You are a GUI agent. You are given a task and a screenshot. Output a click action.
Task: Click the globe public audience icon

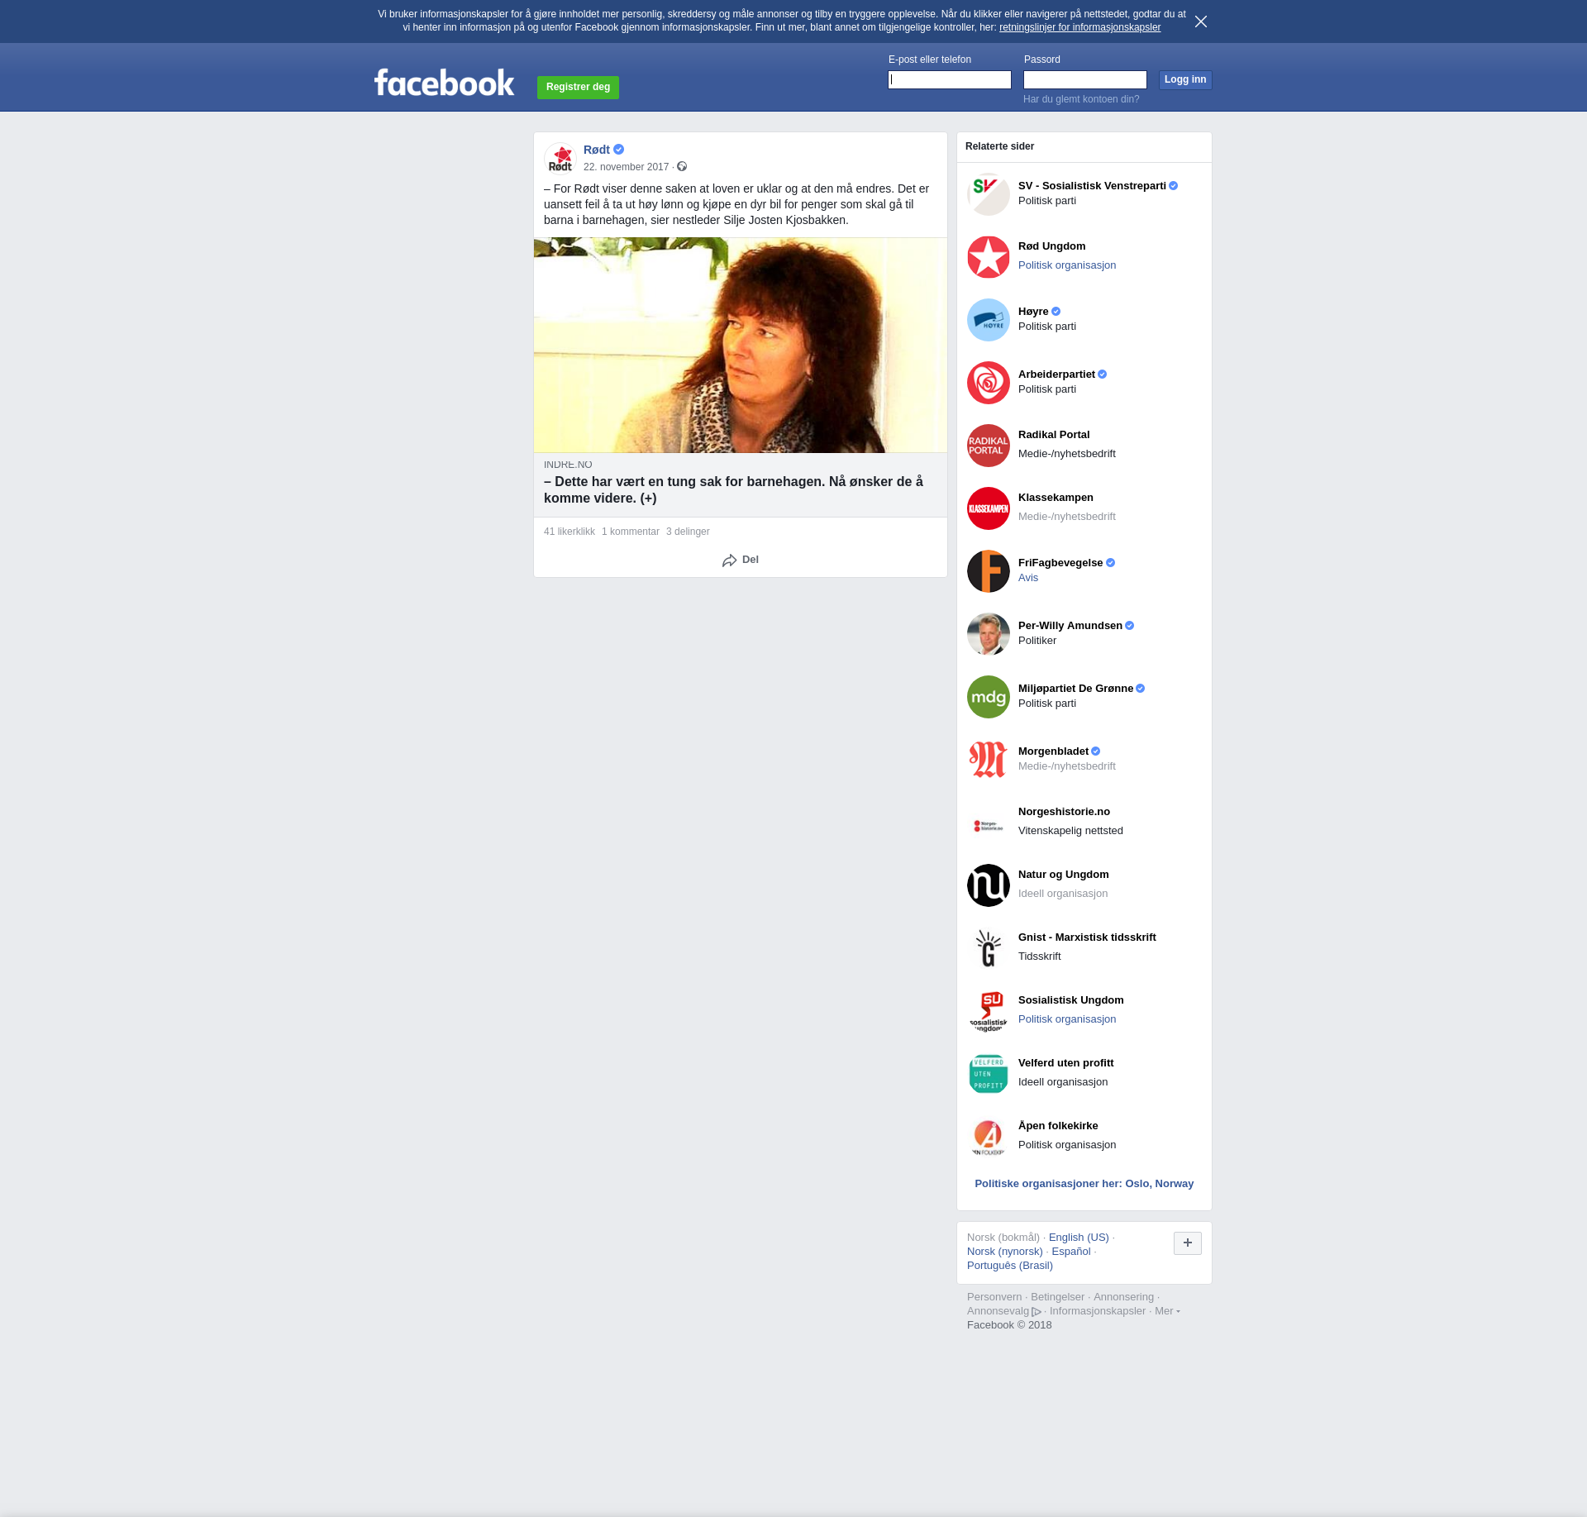tap(682, 167)
